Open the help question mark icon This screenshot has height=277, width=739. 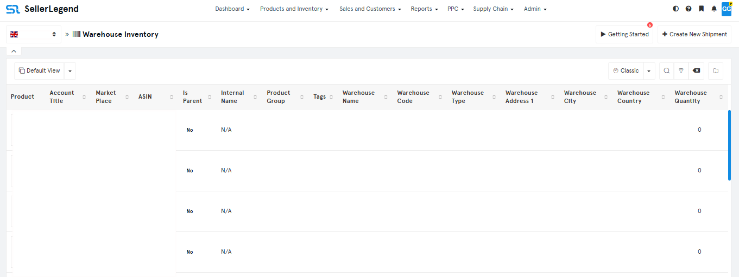tap(689, 9)
